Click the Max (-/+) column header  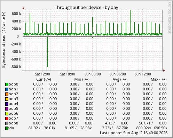click(159, 79)
